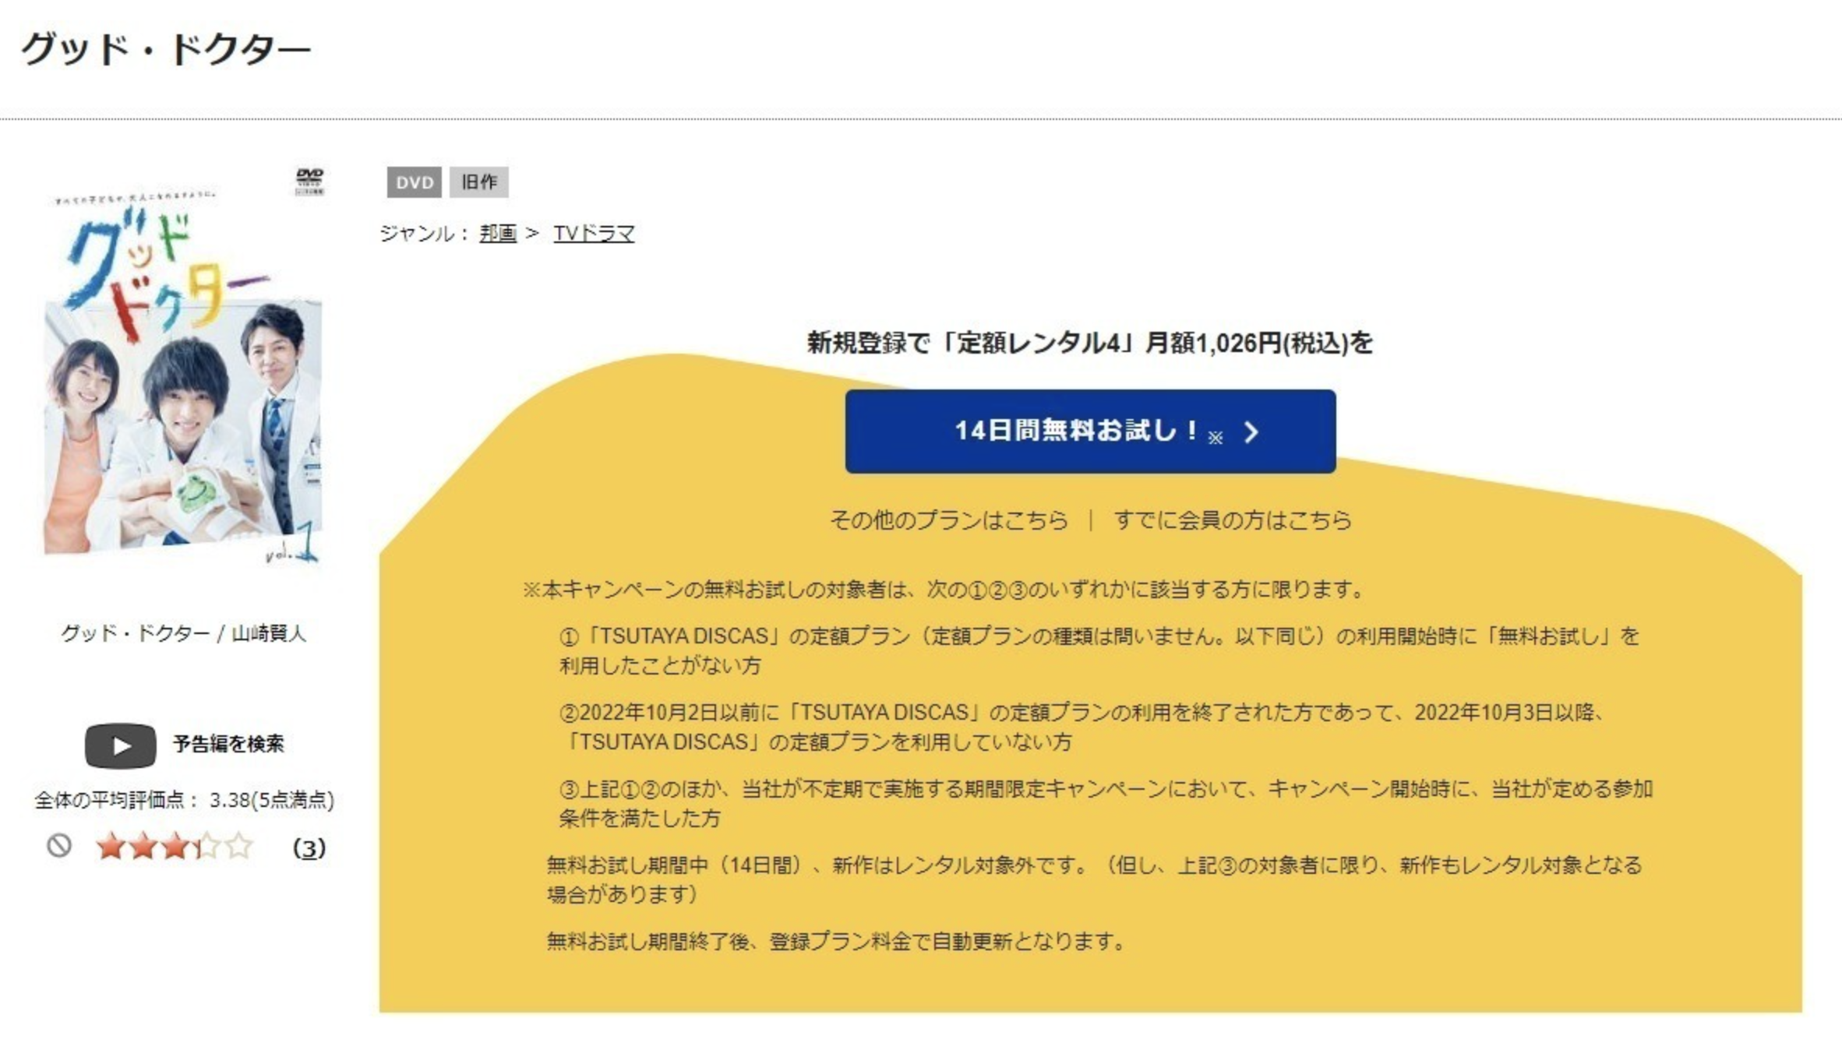
Task: Click condition ② starting with 2022年10月2日以前に
Action: [x=1083, y=727]
